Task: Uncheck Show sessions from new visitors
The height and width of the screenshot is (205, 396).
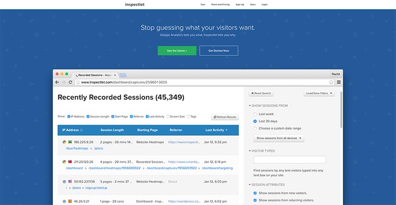Action: (x=255, y=193)
